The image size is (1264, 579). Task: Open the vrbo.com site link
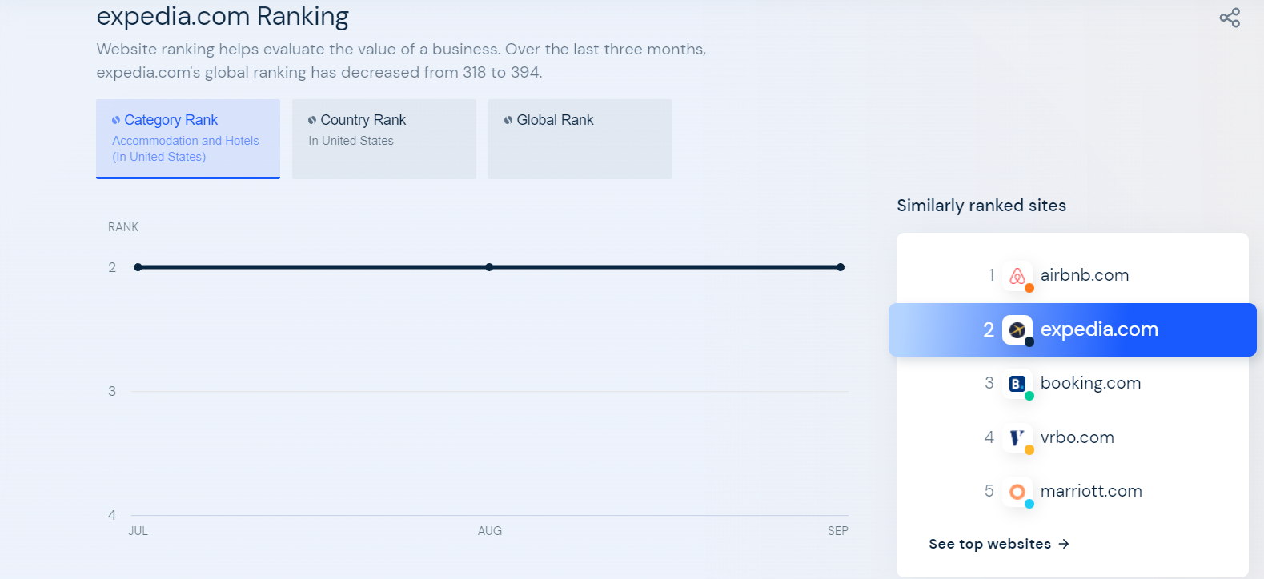[x=1077, y=437]
